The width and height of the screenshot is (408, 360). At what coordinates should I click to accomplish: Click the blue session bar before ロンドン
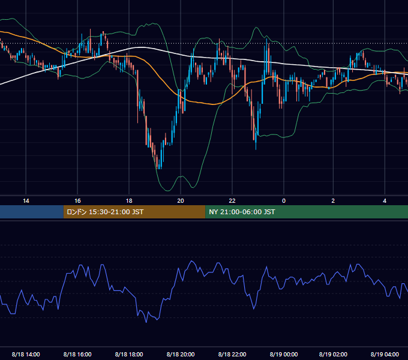[x=32, y=212]
